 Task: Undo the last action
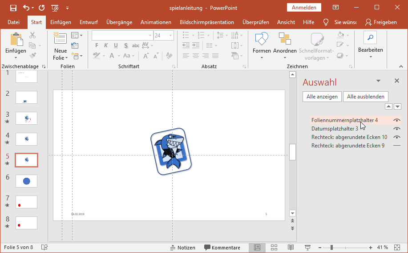pyautogui.click(x=26, y=8)
